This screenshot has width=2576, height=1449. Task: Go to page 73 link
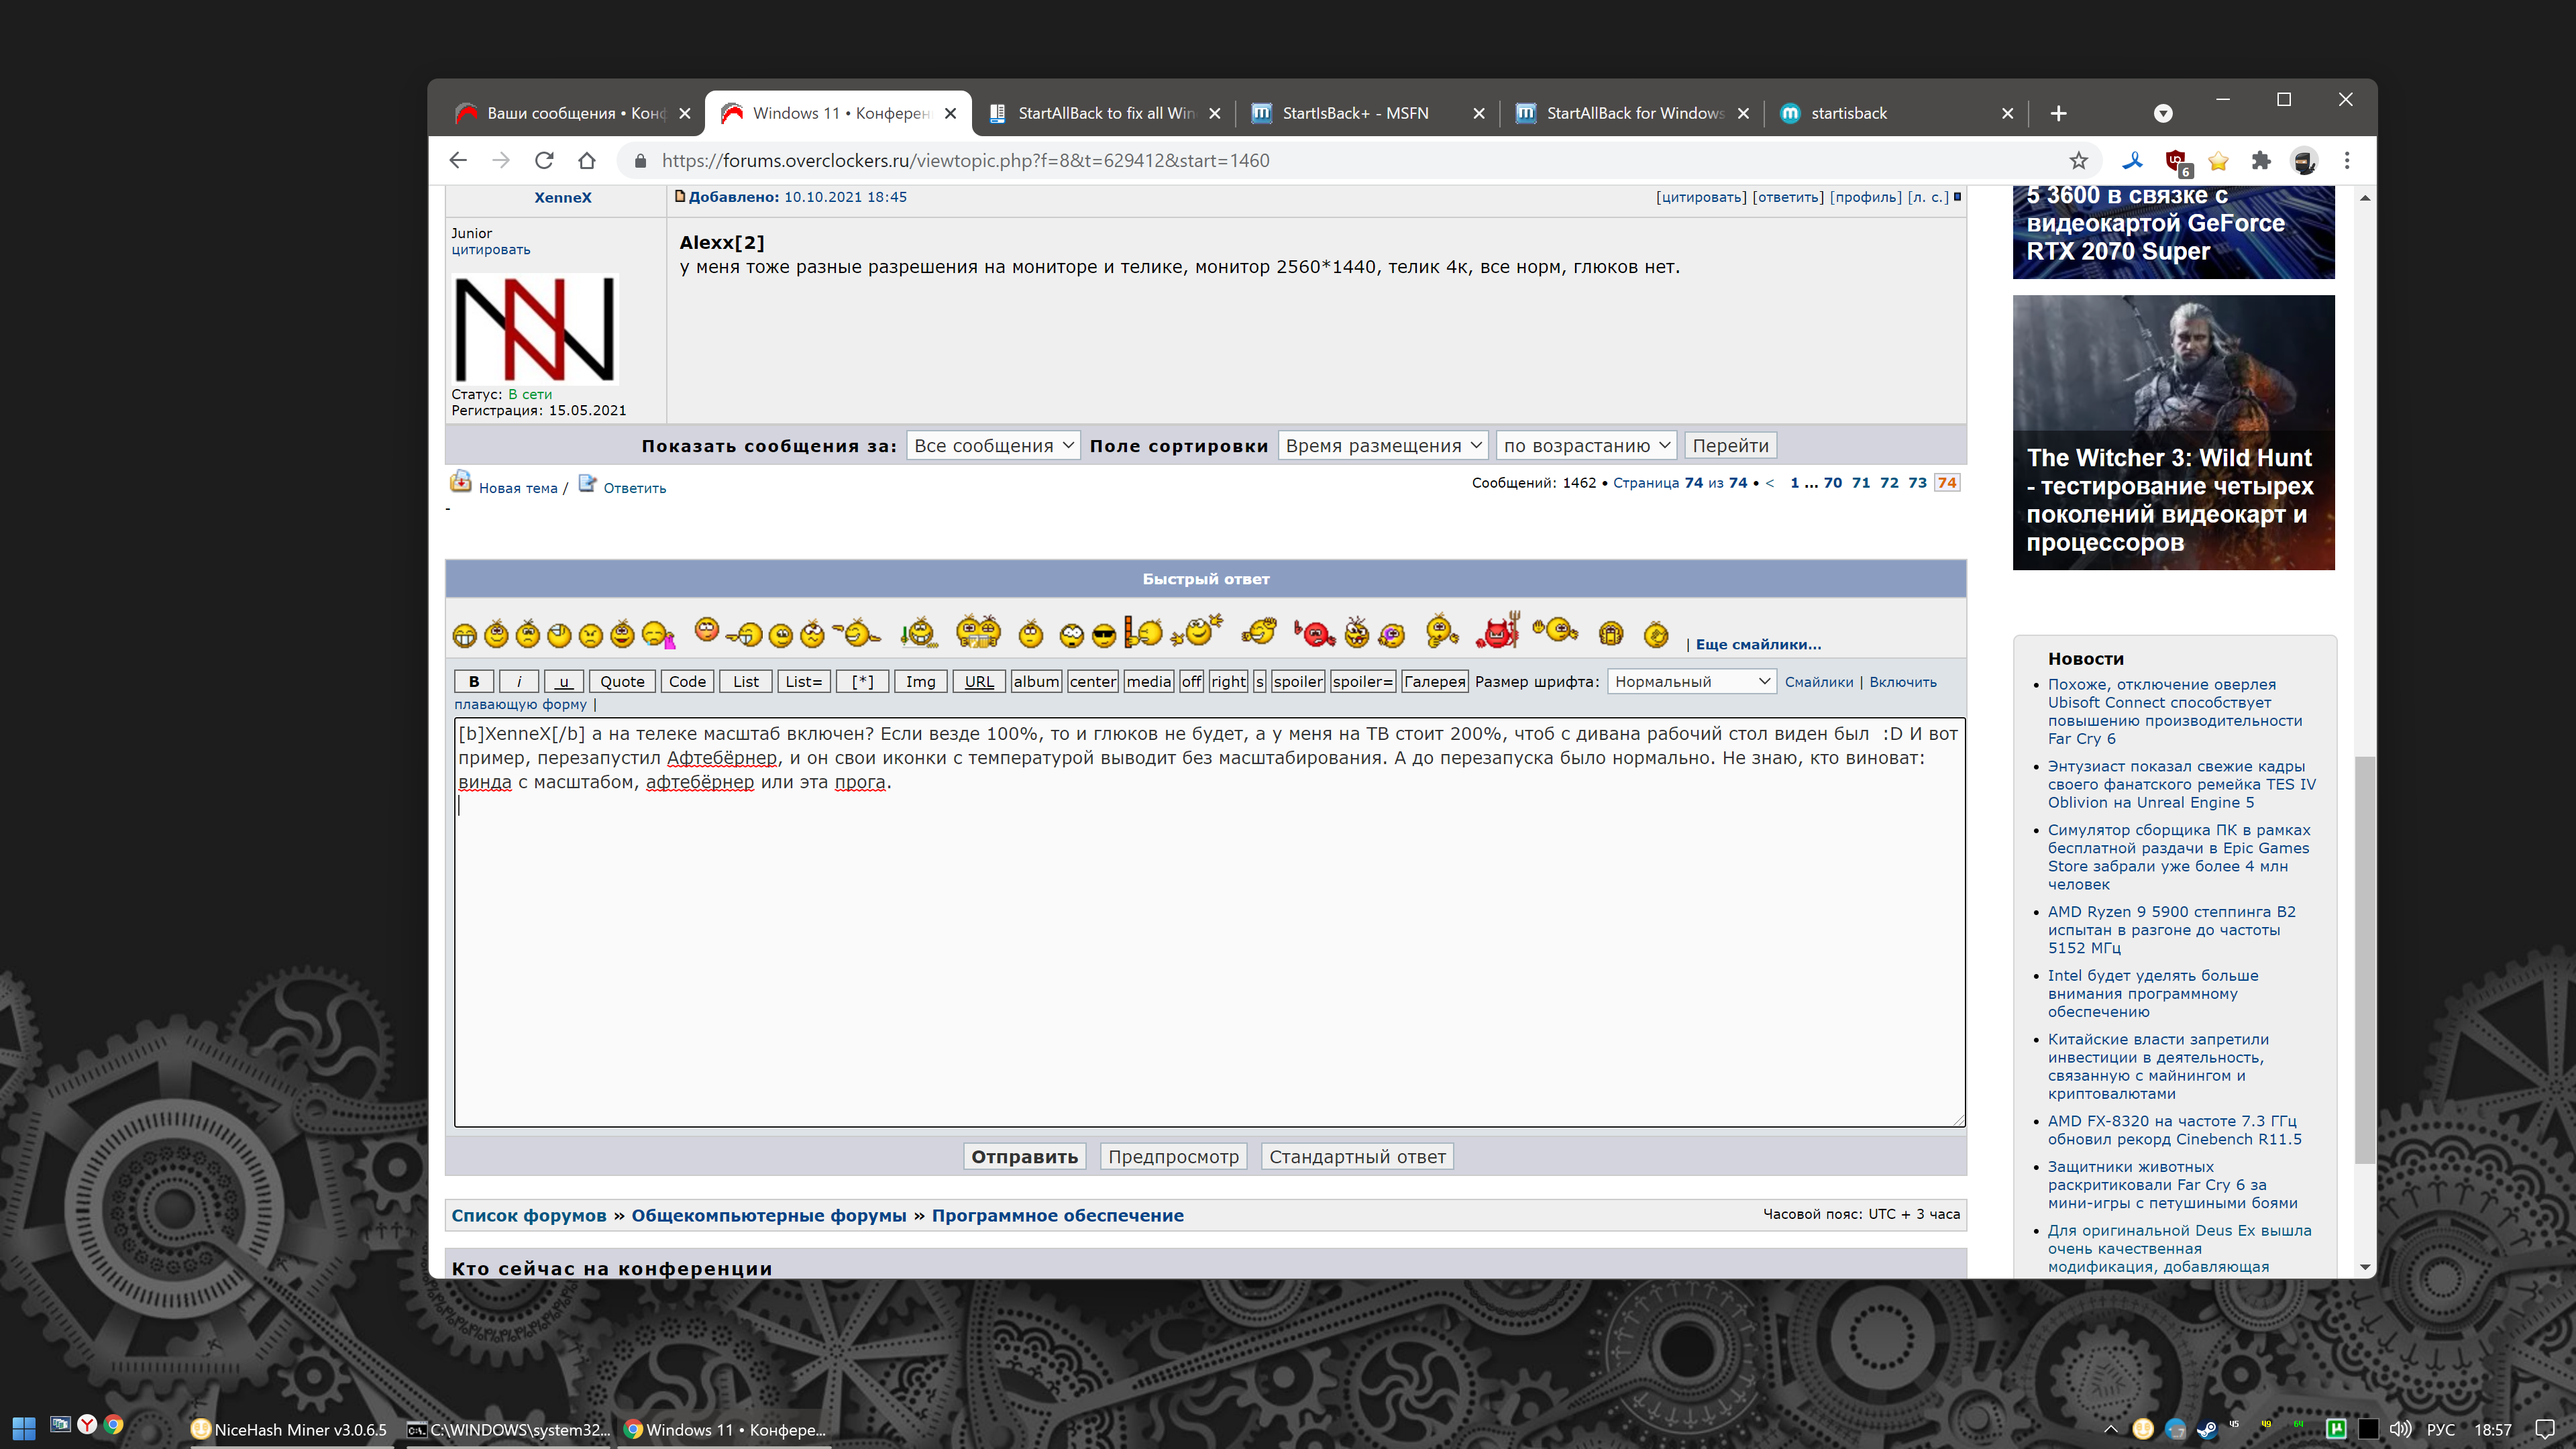click(1917, 483)
